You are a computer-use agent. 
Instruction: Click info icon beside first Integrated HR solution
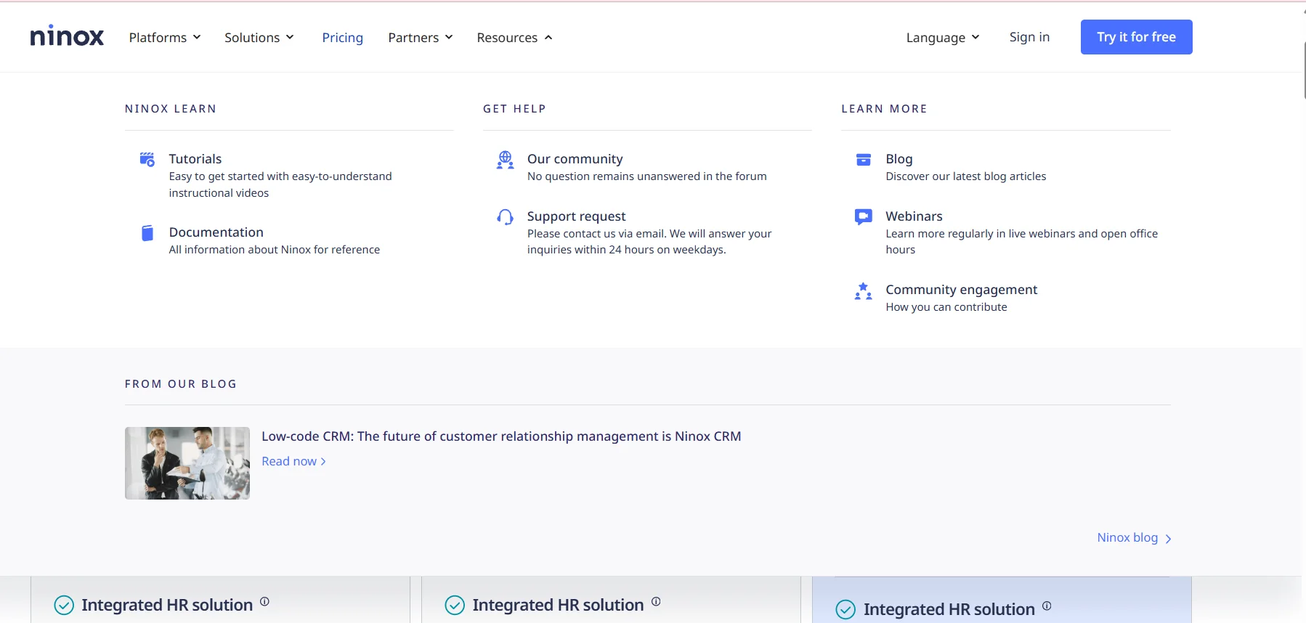point(264,601)
